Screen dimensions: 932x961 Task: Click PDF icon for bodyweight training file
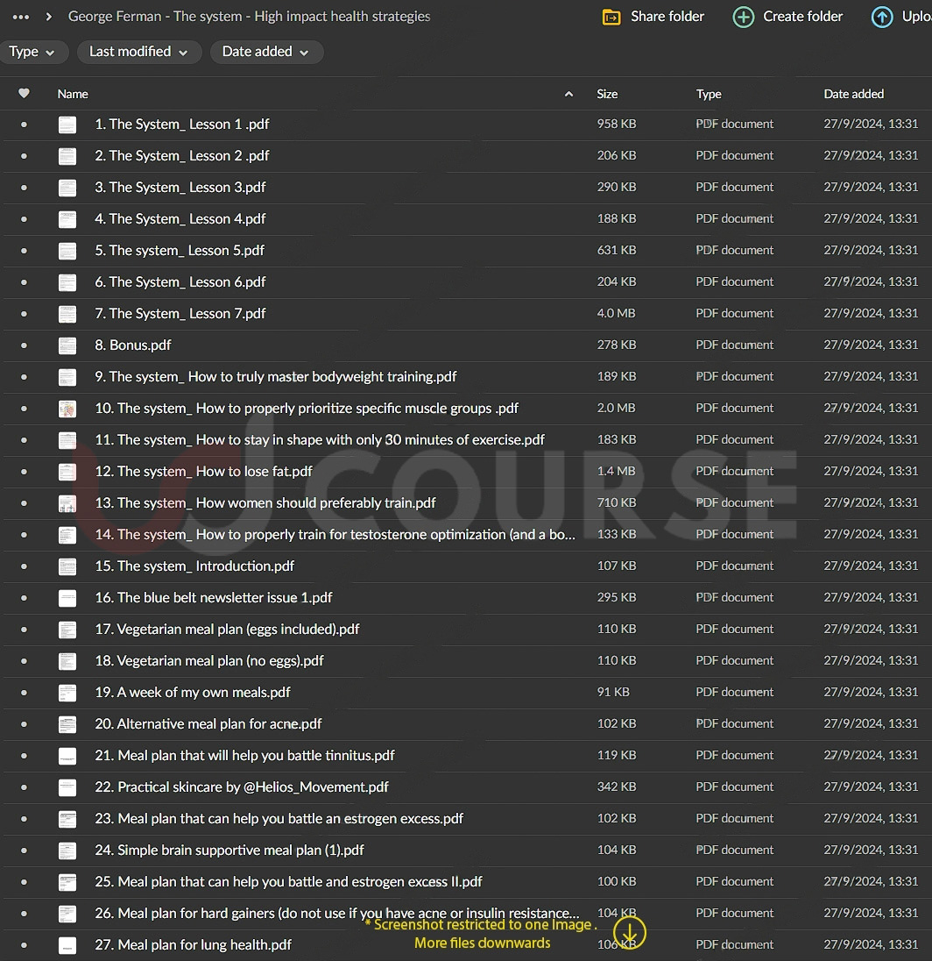(x=67, y=377)
